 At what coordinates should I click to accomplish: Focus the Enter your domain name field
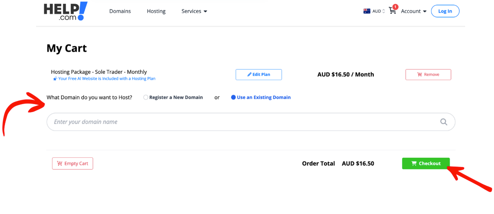(243, 122)
